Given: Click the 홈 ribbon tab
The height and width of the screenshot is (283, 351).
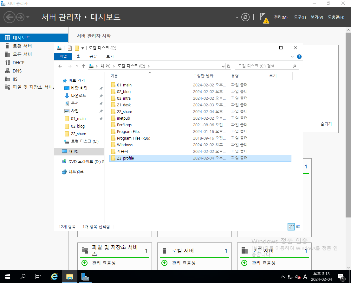Looking at the screenshot, I should 78,56.
